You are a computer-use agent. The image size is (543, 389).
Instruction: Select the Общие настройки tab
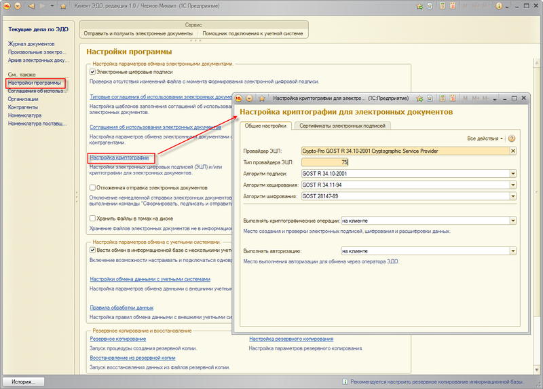click(x=264, y=126)
